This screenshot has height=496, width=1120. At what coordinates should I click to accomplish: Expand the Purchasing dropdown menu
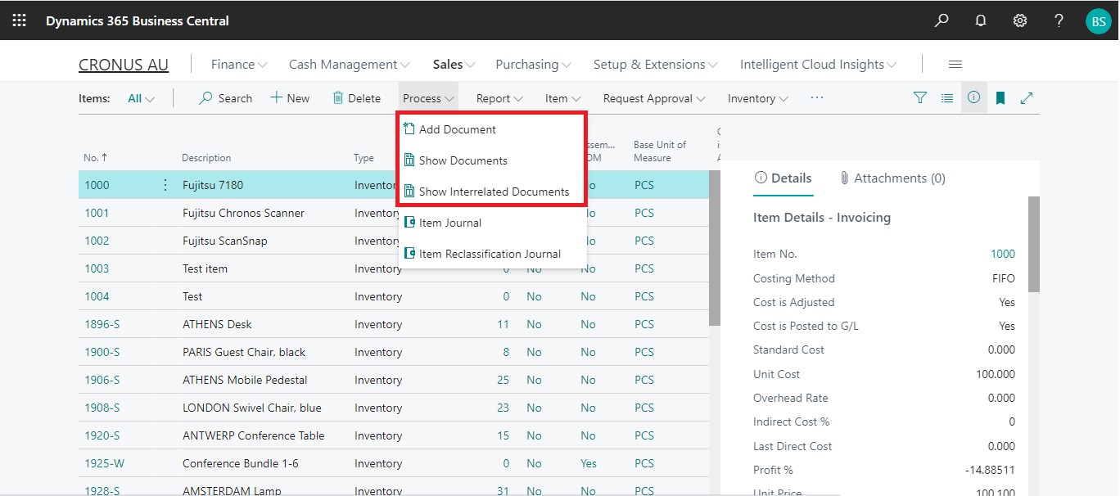pos(533,65)
